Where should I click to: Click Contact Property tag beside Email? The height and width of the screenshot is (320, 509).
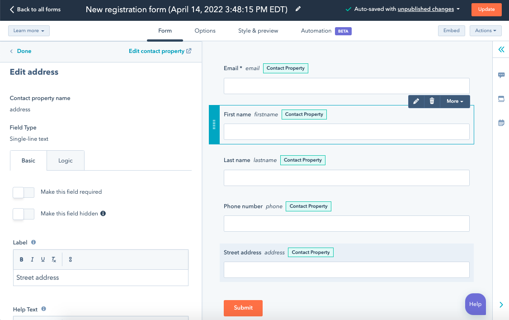(285, 68)
